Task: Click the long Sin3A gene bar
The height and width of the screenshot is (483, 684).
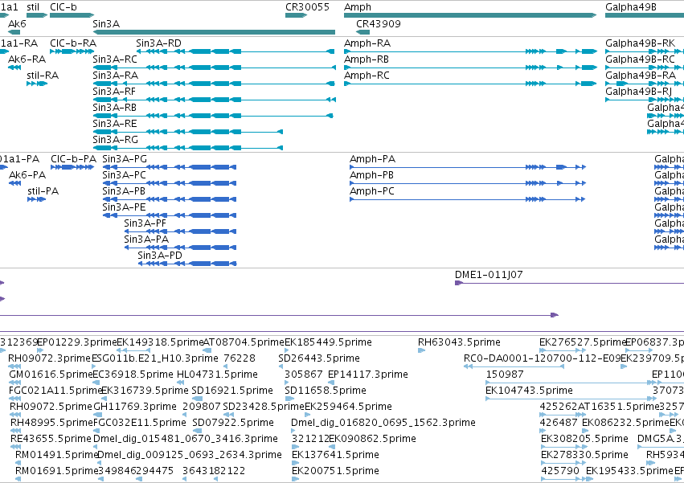Action: [x=214, y=32]
